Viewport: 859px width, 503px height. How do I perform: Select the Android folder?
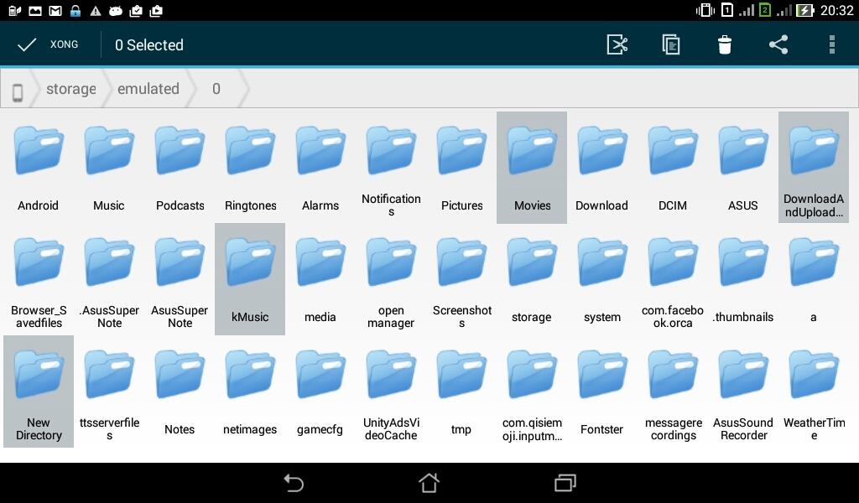(x=39, y=168)
